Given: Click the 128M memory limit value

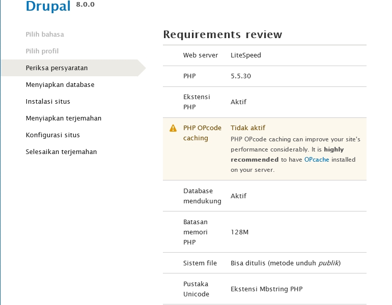Looking at the screenshot, I should pyautogui.click(x=239, y=232).
